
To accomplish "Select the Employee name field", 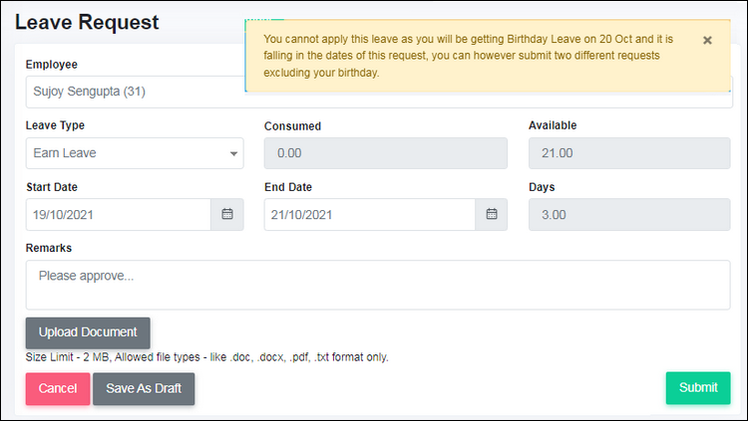I will tap(136, 92).
